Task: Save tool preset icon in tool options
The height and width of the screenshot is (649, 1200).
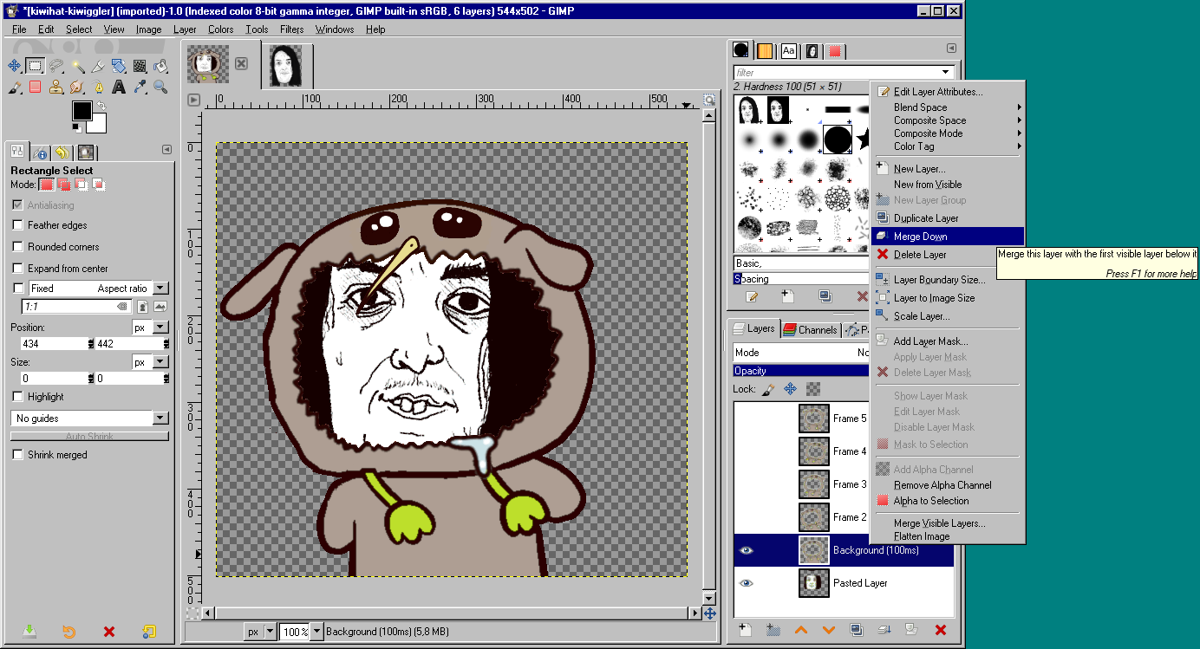Action: (29, 632)
